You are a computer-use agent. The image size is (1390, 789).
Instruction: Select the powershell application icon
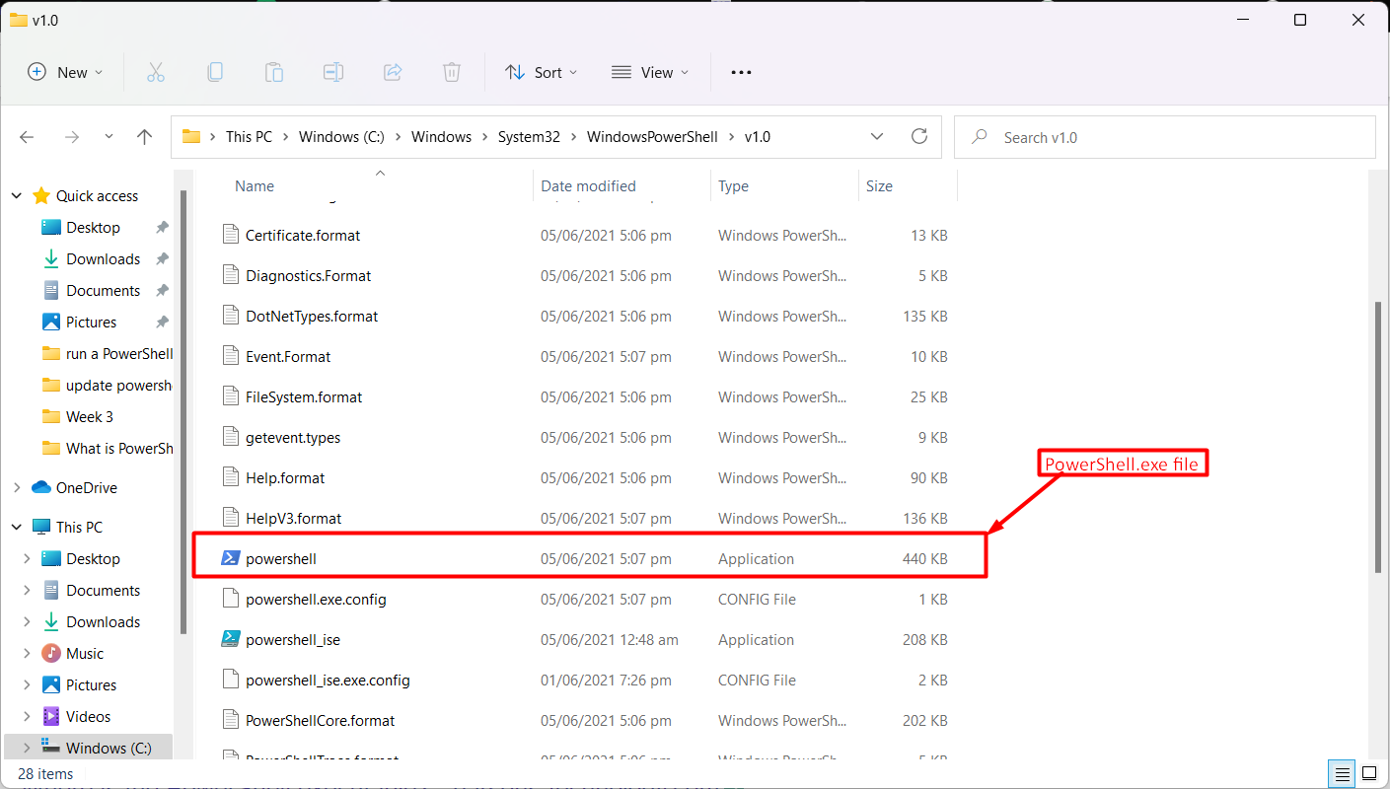click(230, 558)
